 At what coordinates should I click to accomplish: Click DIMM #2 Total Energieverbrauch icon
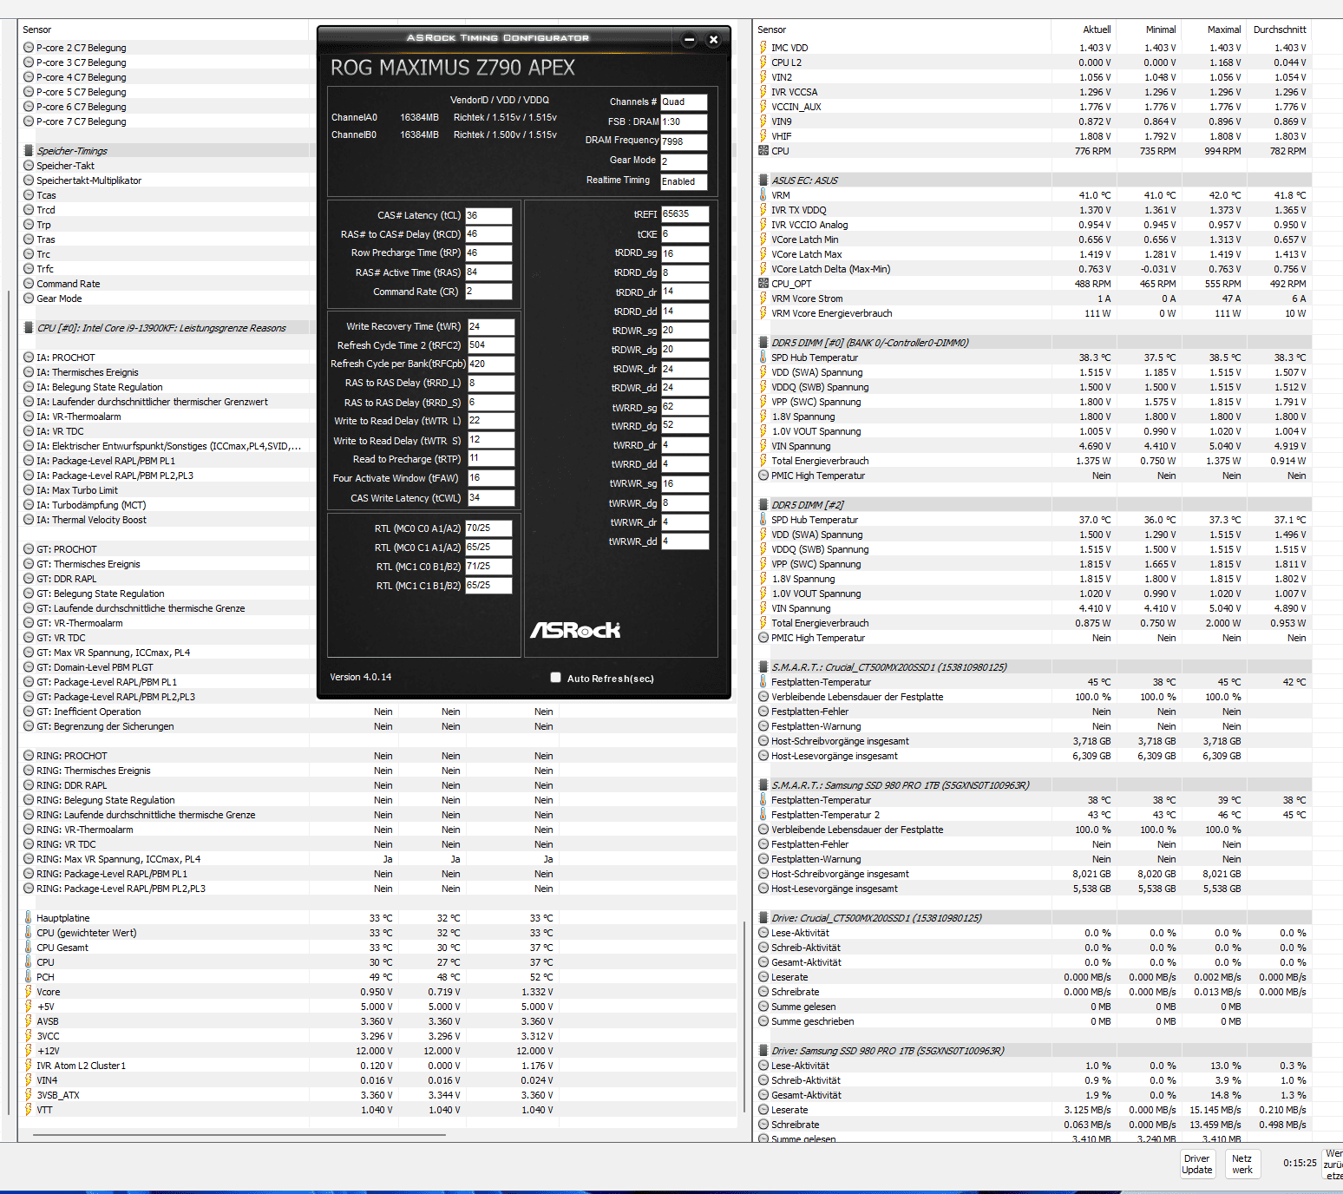click(763, 623)
